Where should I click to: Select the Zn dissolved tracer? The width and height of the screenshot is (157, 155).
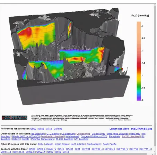pyautogui.click(x=82, y=139)
